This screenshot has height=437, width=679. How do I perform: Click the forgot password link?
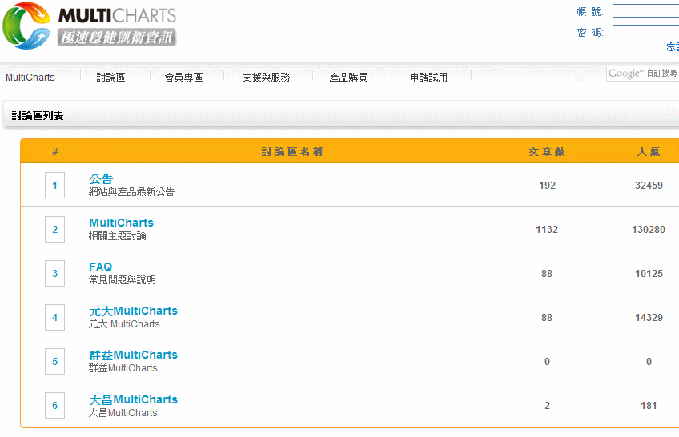click(673, 46)
